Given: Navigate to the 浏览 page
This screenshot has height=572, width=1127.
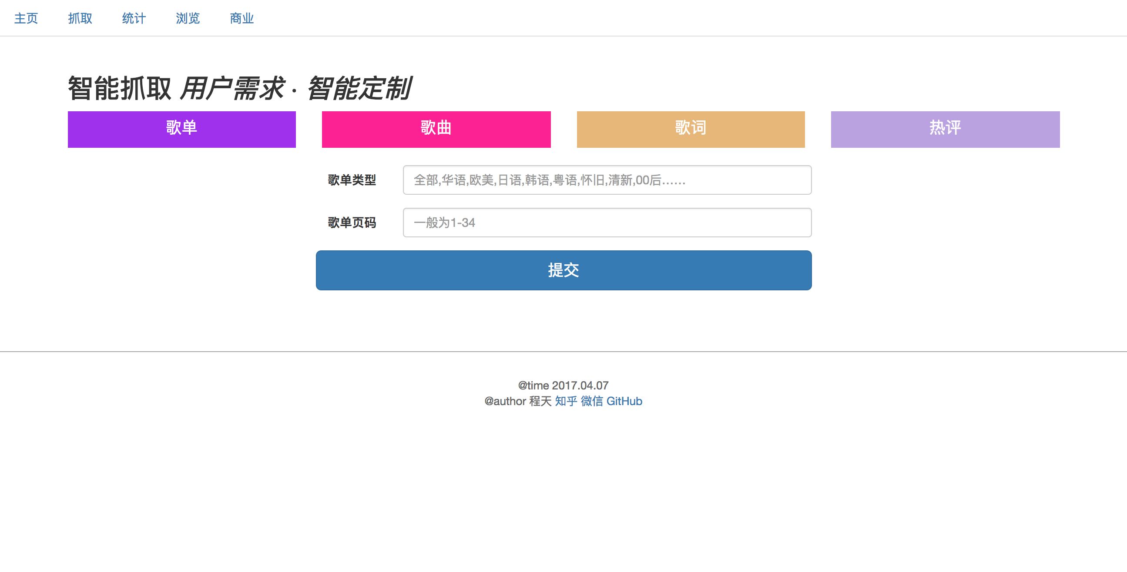Looking at the screenshot, I should [x=188, y=18].
